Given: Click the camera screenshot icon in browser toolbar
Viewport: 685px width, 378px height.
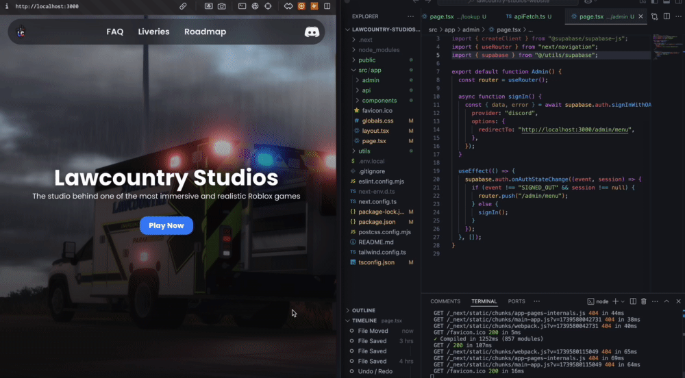Looking at the screenshot, I should coord(222,6).
